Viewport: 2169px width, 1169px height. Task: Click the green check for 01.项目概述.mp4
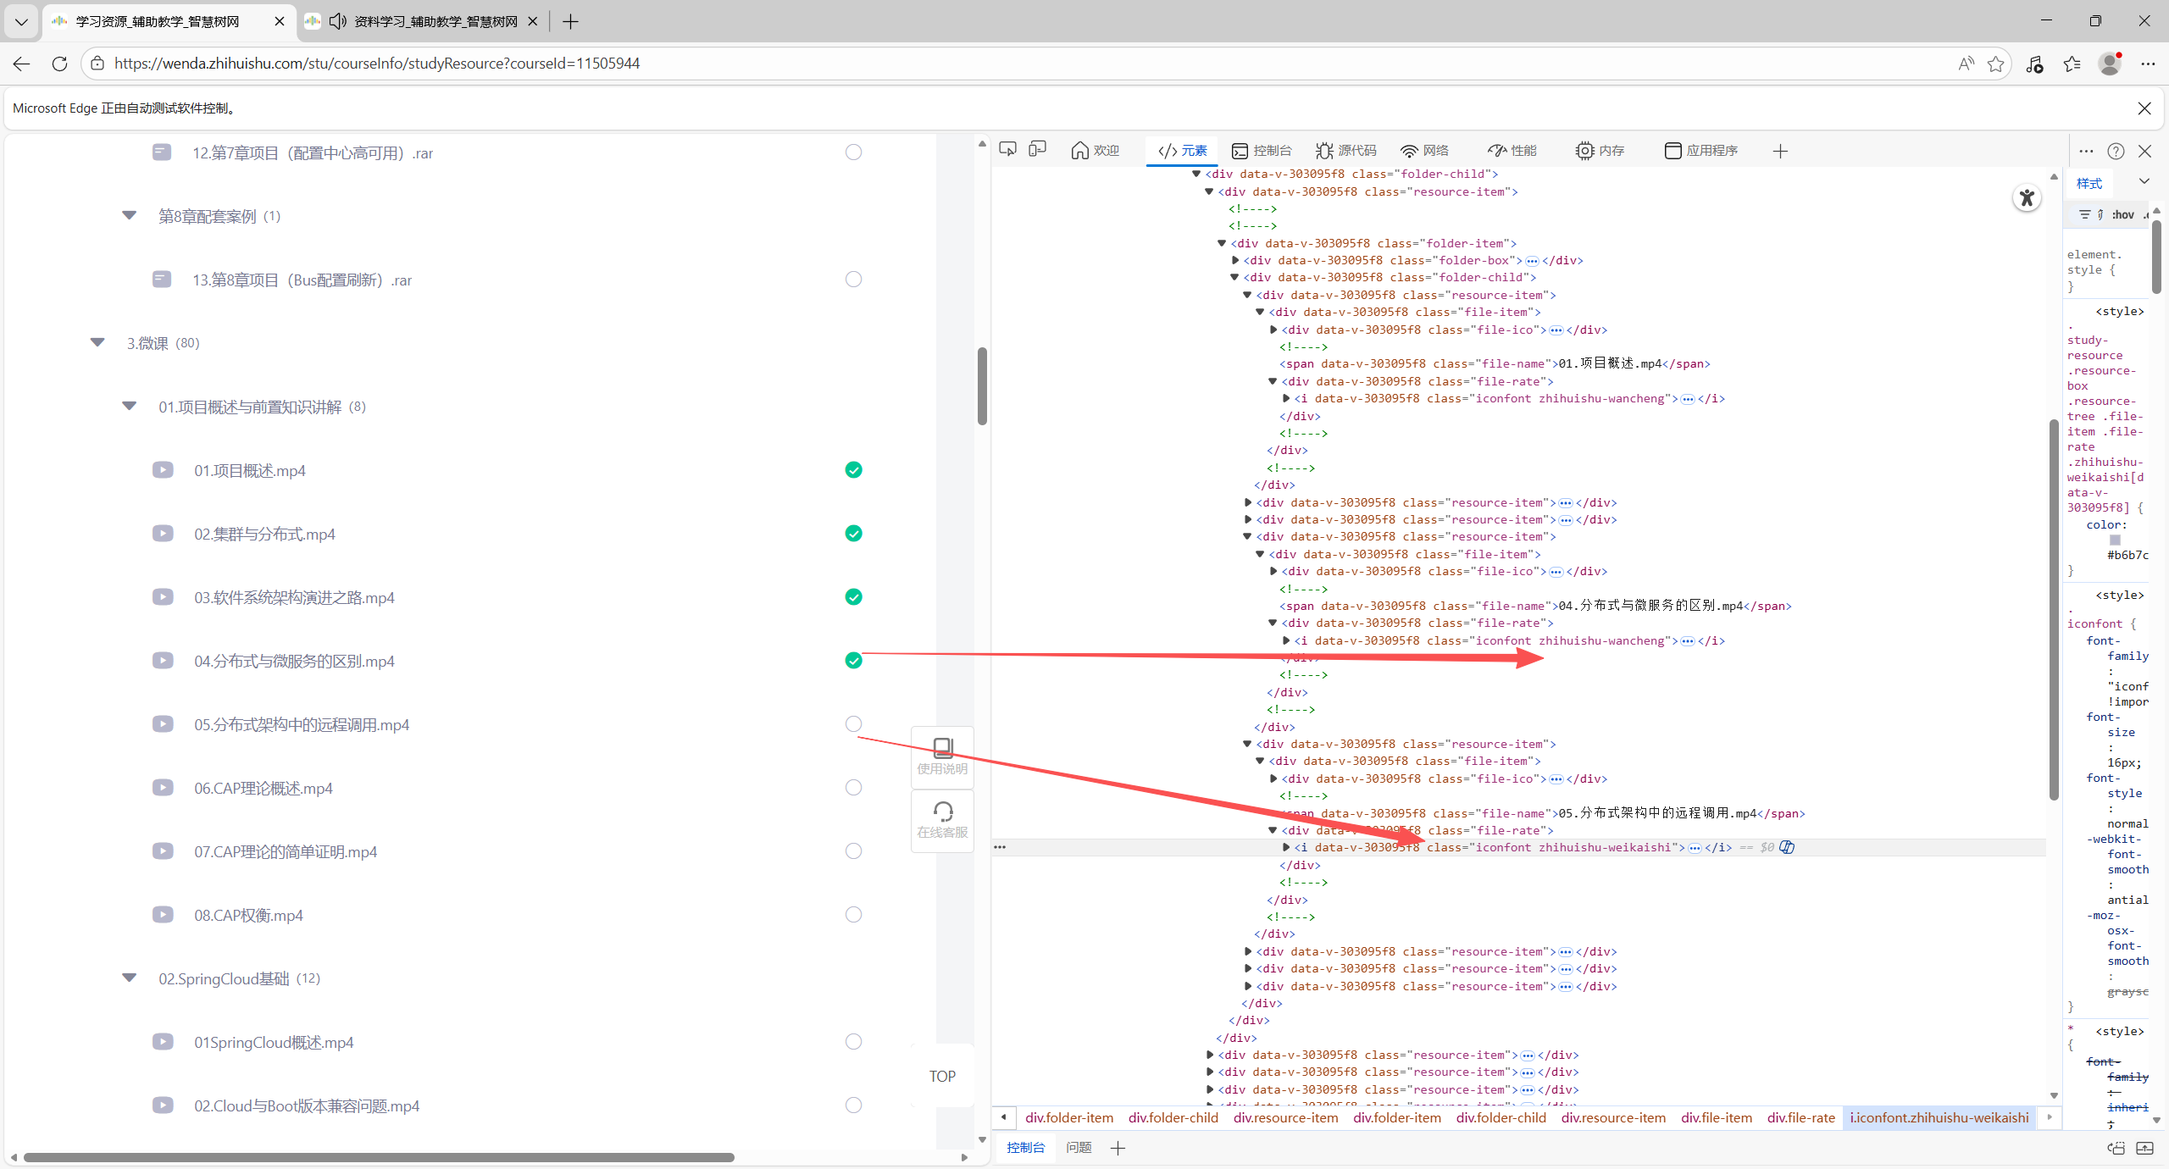[x=853, y=469]
